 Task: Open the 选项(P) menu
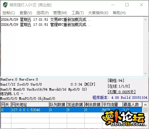(43, 13)
